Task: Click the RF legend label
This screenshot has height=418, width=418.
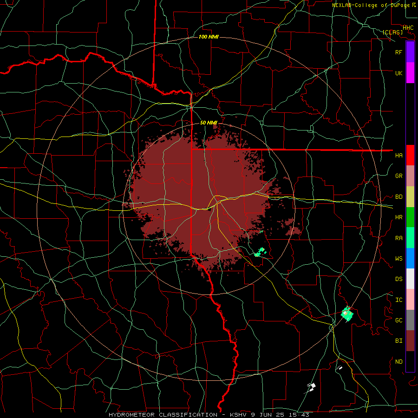Action: click(x=399, y=52)
